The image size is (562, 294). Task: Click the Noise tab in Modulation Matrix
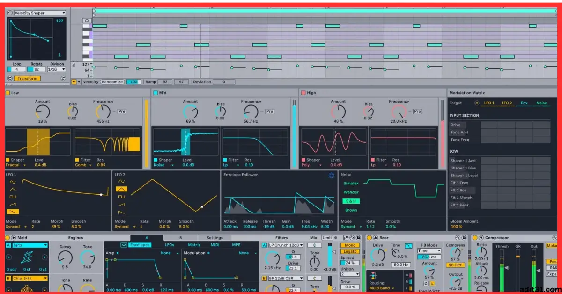coord(541,103)
